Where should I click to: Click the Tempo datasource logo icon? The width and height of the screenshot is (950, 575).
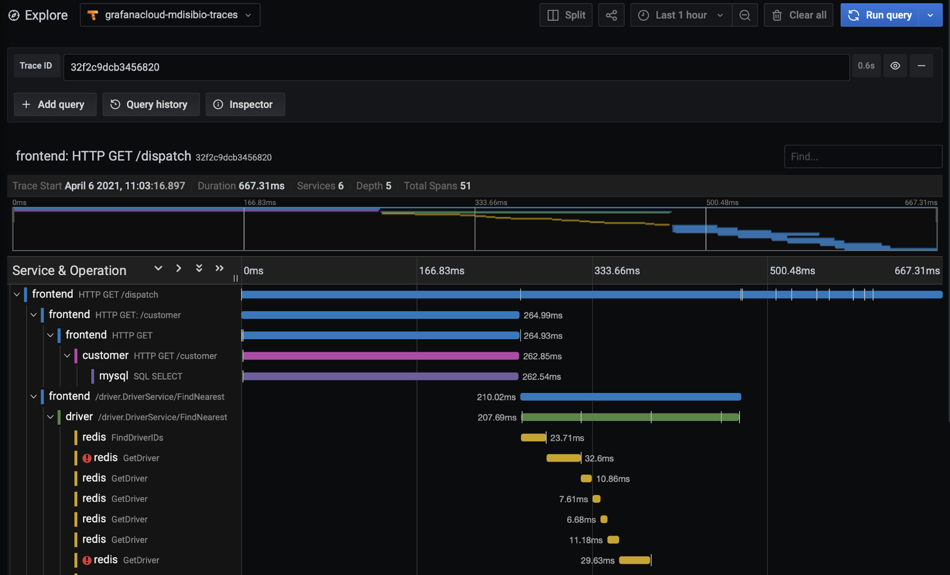pyautogui.click(x=93, y=15)
